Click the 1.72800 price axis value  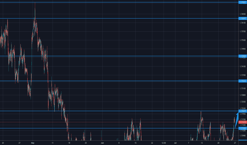(x=242, y=95)
